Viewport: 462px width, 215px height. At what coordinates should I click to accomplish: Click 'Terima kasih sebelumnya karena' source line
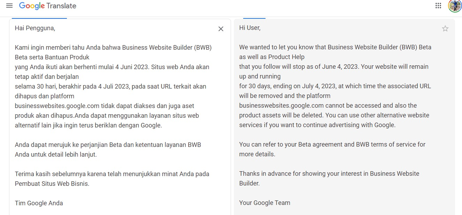(x=112, y=174)
